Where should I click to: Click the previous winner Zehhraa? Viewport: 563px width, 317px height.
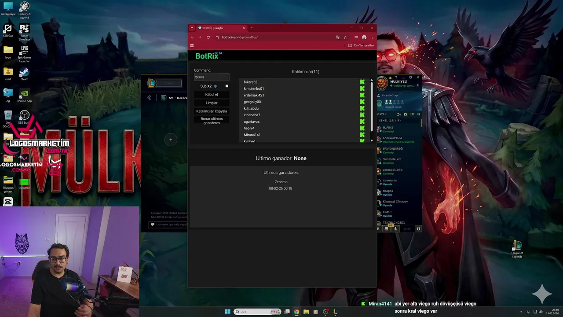coord(281,182)
